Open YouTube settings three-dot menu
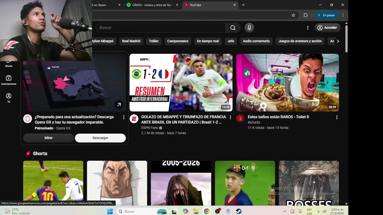 [308, 28]
